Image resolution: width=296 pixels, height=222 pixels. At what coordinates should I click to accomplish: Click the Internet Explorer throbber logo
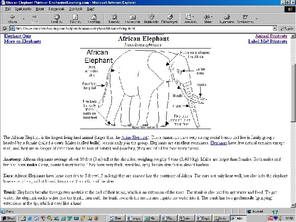coord(290,9)
